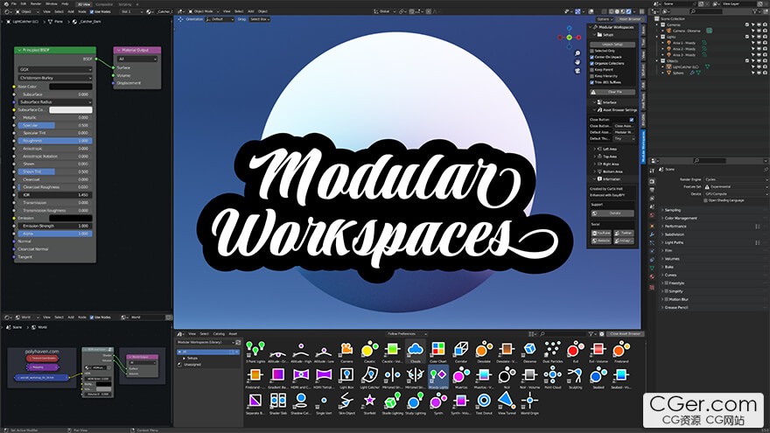Select the Test Donut asset
Image resolution: width=770 pixels, height=433 pixels.
484,403
